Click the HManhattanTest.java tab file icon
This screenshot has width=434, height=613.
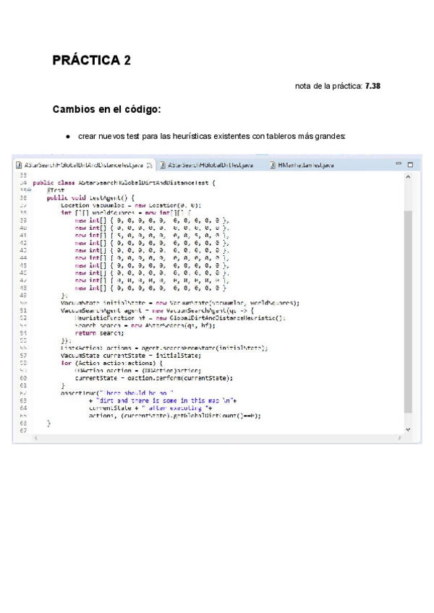pyautogui.click(x=273, y=166)
